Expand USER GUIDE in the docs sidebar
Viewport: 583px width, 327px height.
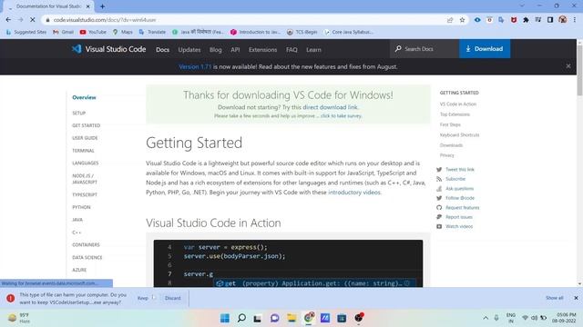(x=85, y=138)
